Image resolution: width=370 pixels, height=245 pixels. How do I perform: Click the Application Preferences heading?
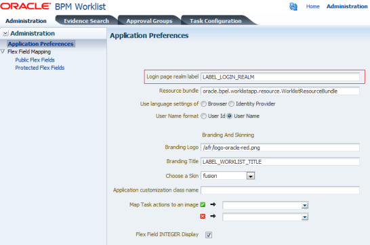[x=149, y=35]
